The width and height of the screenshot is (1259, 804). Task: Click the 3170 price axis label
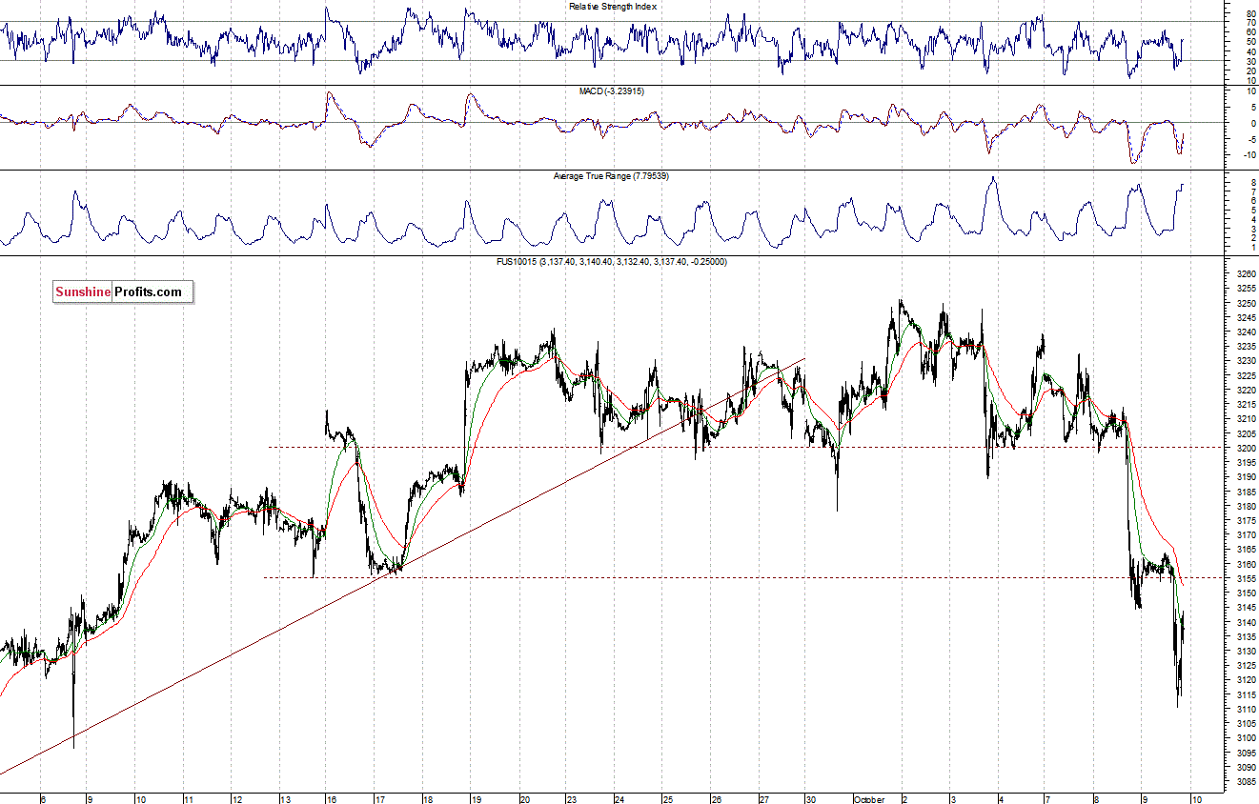(x=1247, y=535)
